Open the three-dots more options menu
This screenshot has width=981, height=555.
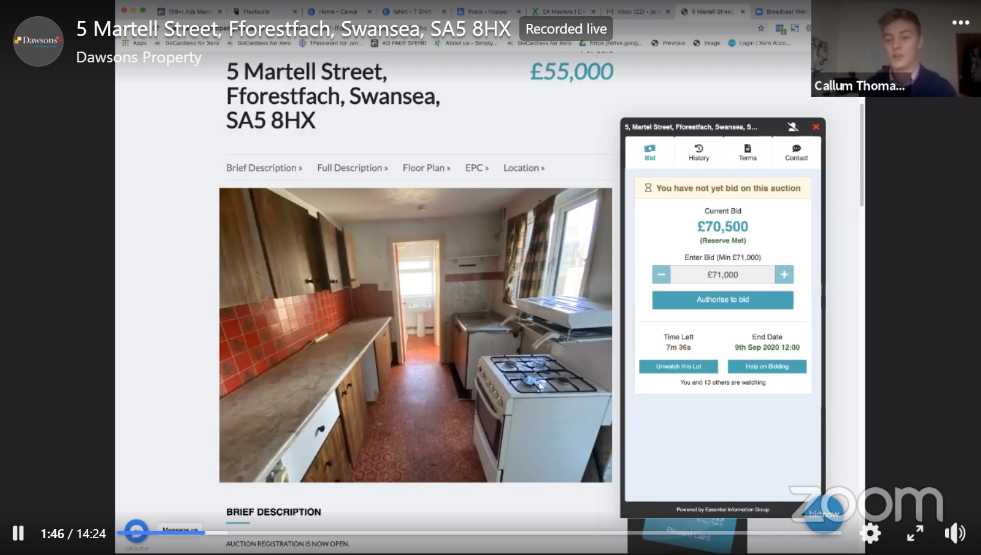click(961, 22)
